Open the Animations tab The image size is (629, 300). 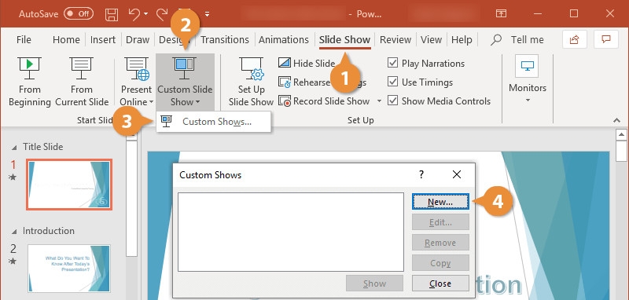click(284, 39)
